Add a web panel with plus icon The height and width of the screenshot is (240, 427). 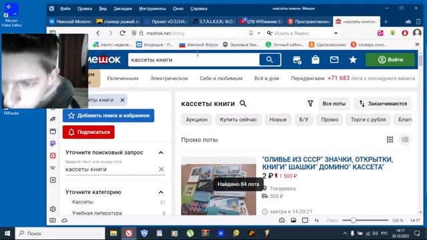(53, 180)
